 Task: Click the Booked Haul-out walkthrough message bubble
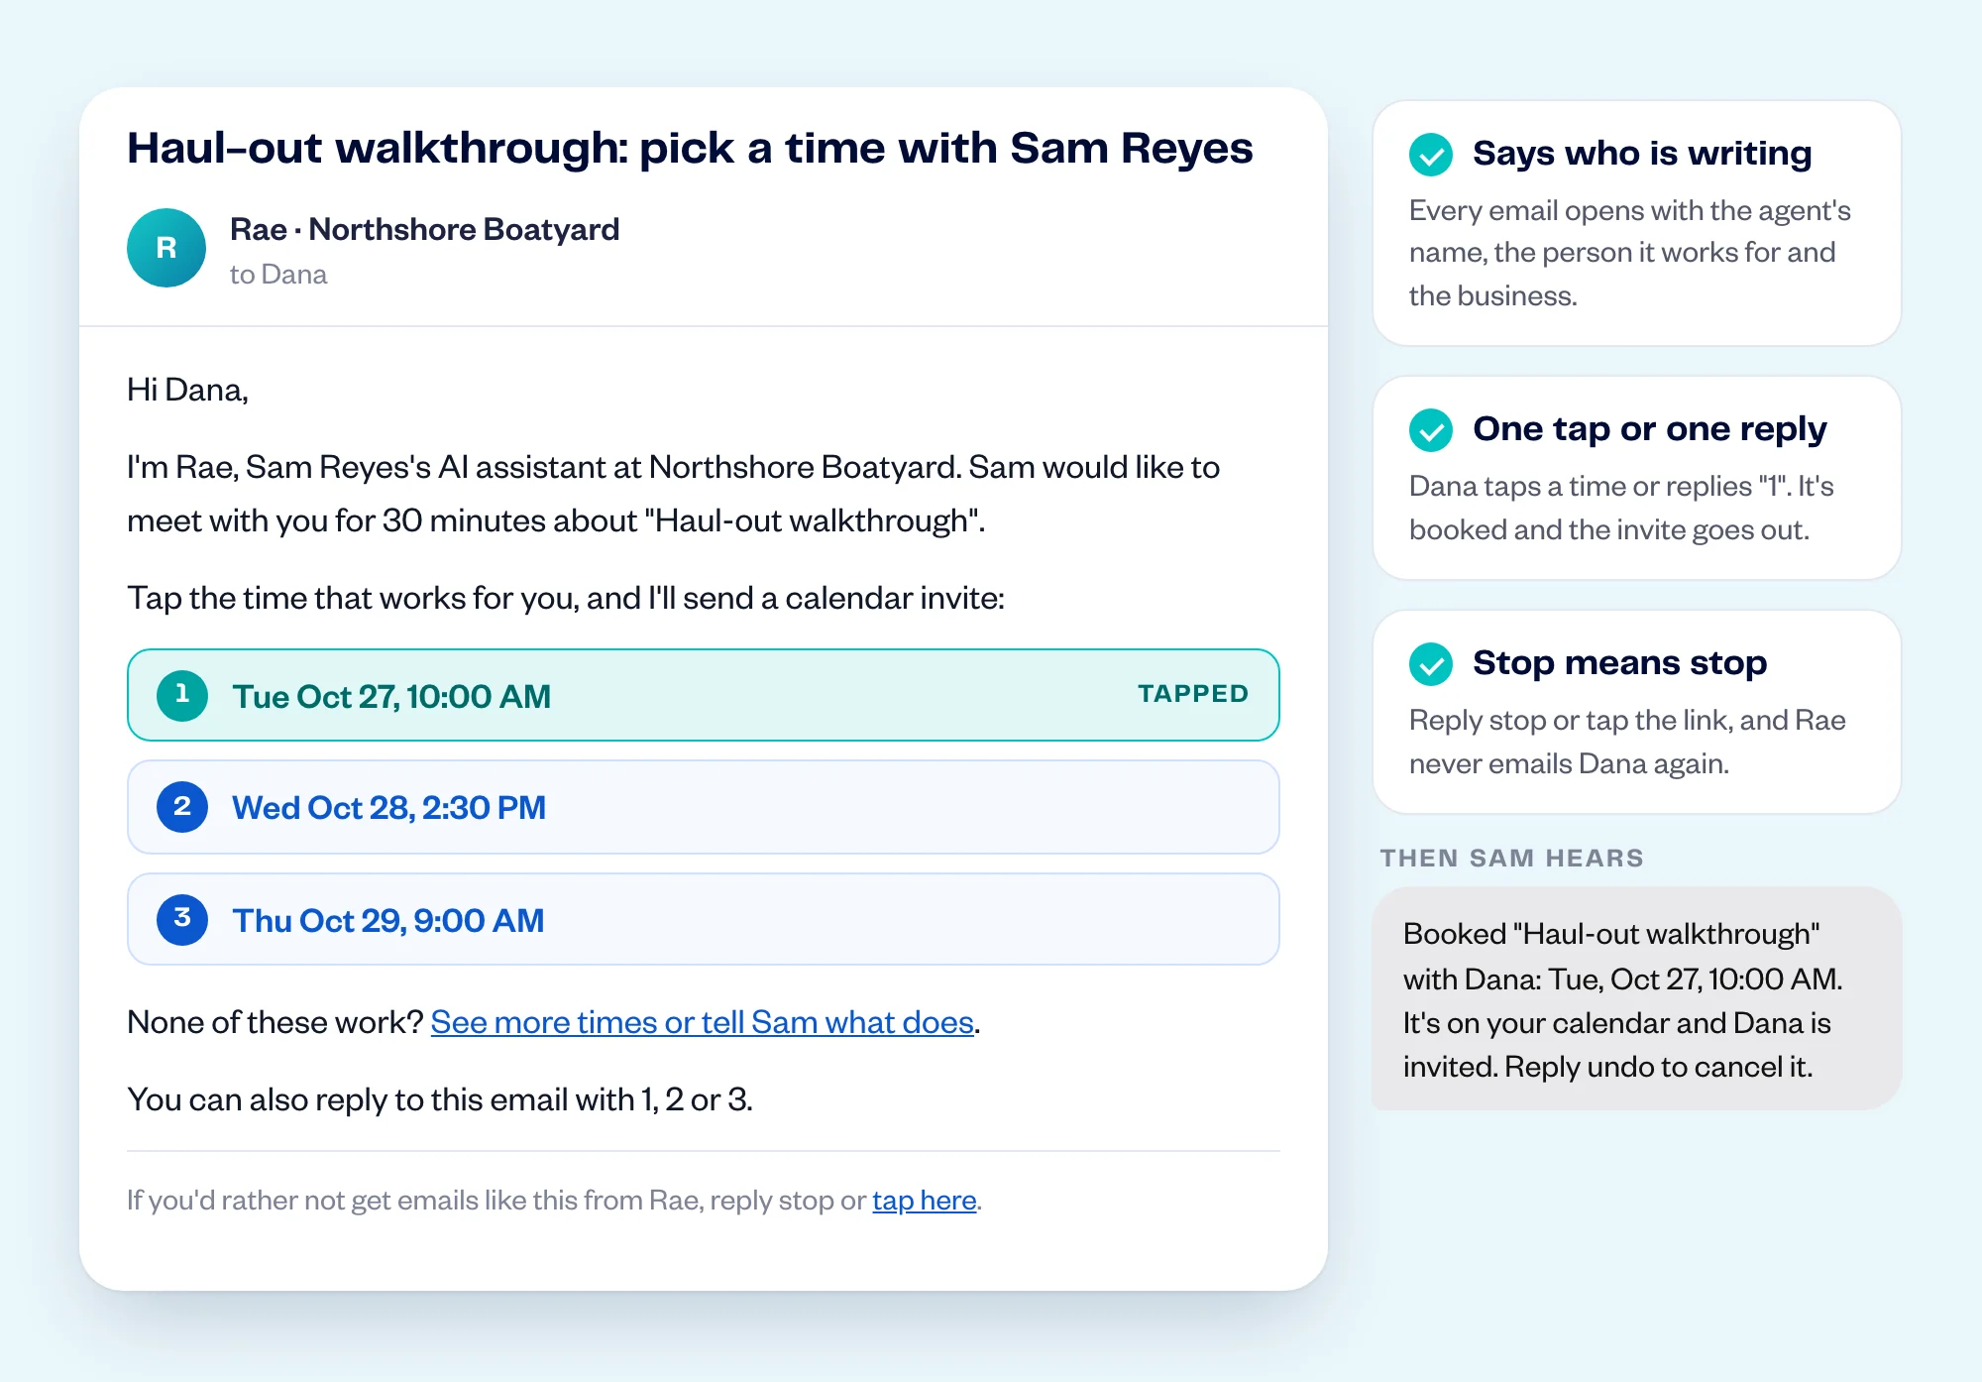tap(1636, 998)
